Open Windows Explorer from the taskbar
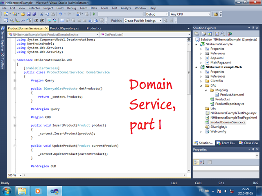Viewport: 262px width, 196px height. 22,191
